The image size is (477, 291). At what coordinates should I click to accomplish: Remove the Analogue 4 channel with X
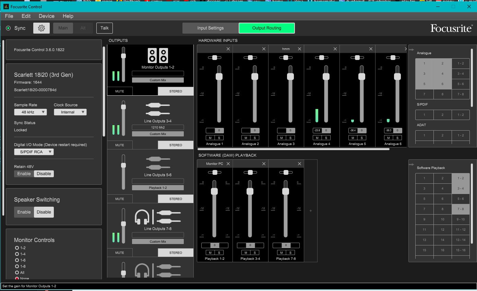tap(335, 49)
